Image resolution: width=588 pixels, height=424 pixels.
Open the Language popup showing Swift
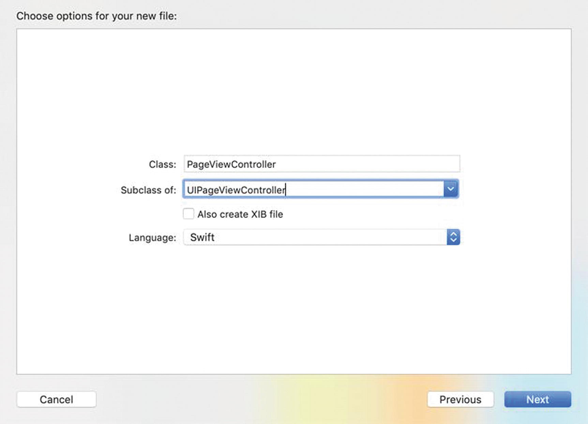tap(322, 237)
